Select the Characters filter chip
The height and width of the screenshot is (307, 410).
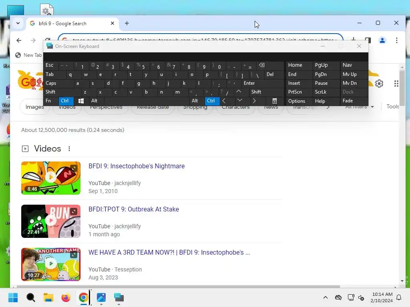click(x=235, y=107)
